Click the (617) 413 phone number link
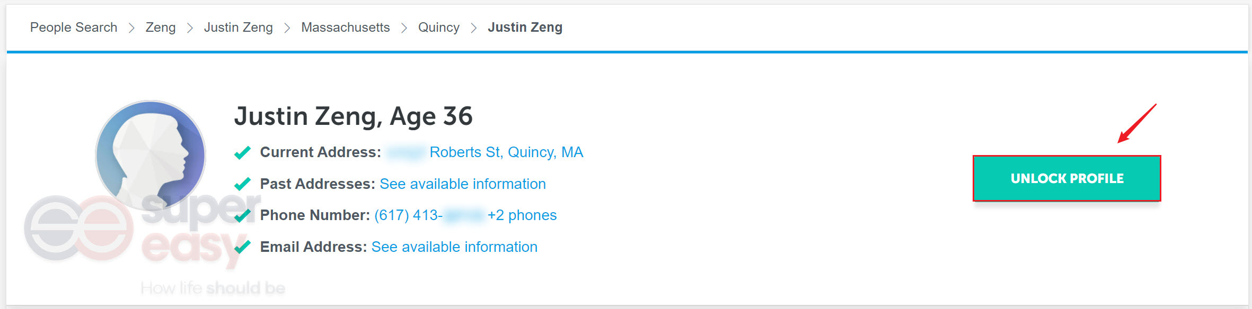This screenshot has width=1252, height=309. [408, 215]
